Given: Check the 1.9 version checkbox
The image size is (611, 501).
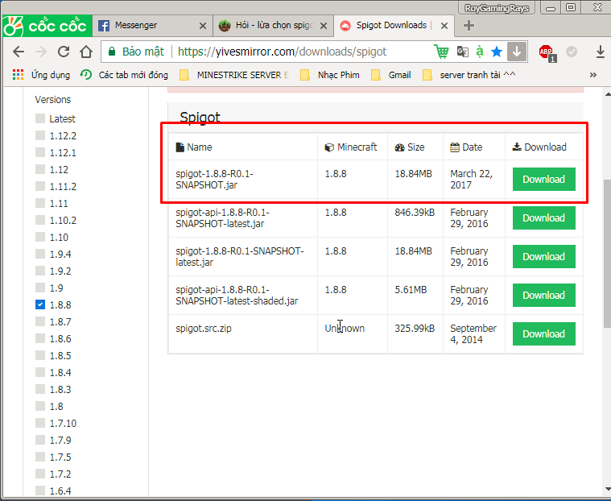Looking at the screenshot, I should 40,288.
